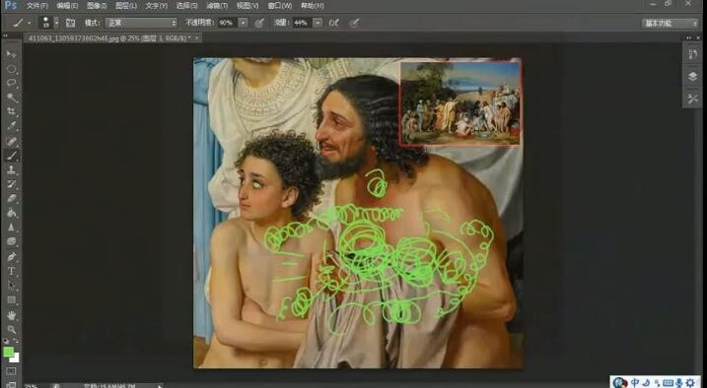Open the blend mode dropdown
Image resolution: width=707 pixels, height=388 pixels.
[x=141, y=23]
